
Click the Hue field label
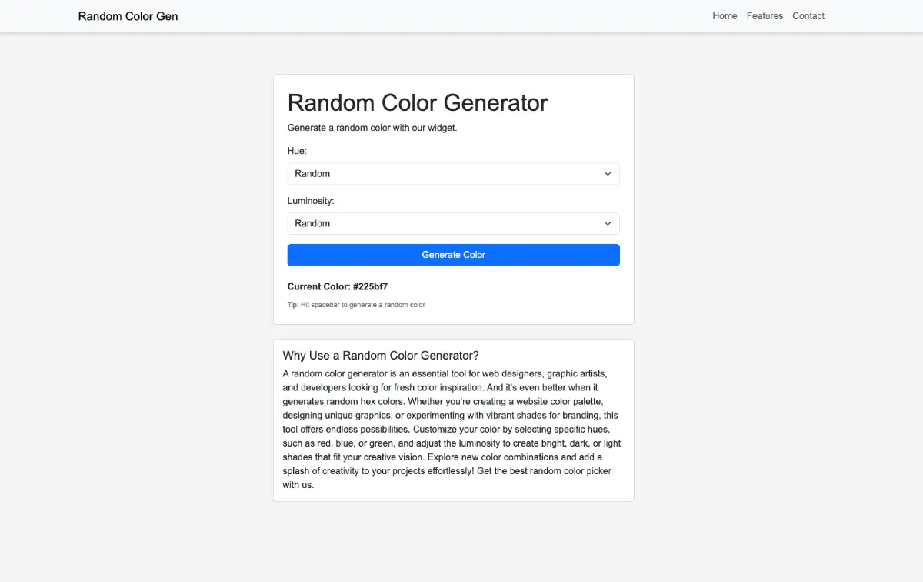(x=297, y=150)
